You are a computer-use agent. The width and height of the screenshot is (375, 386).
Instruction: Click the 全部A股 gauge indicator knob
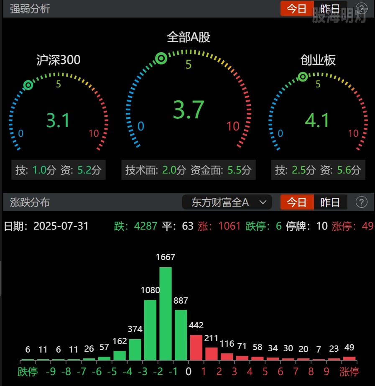[x=161, y=59]
